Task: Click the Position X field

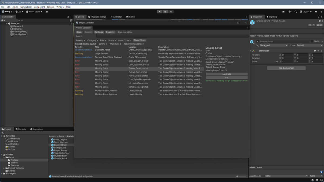Action: click(x=288, y=55)
